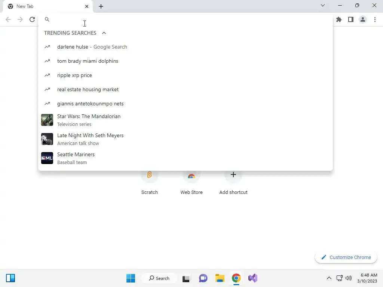Open the clock and date flyout

[367, 278]
